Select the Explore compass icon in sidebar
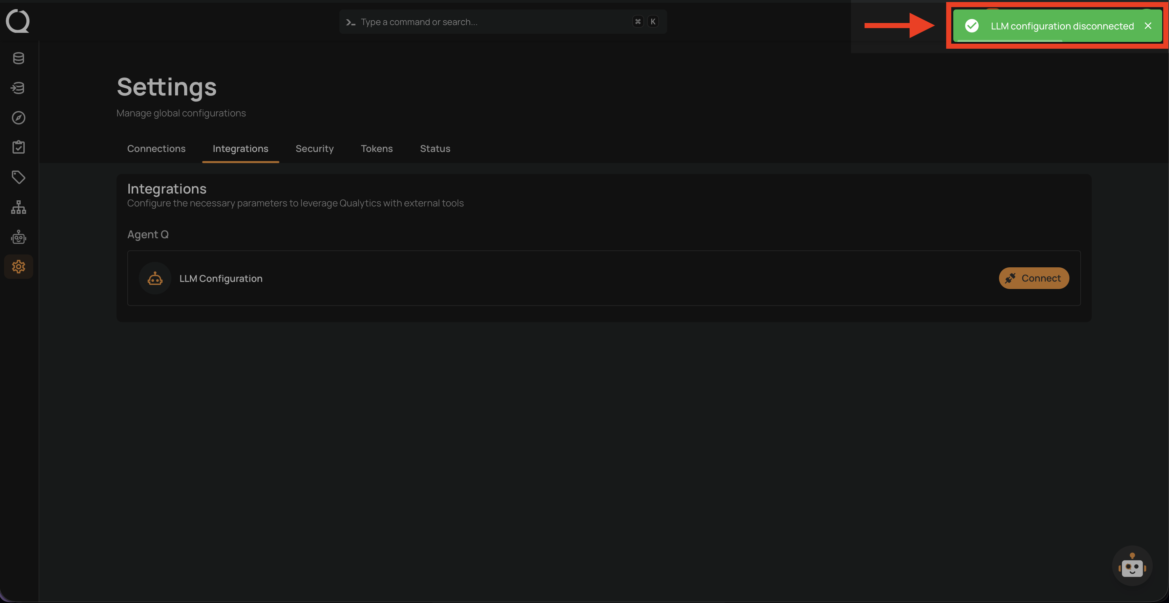This screenshot has width=1169, height=603. pos(18,118)
